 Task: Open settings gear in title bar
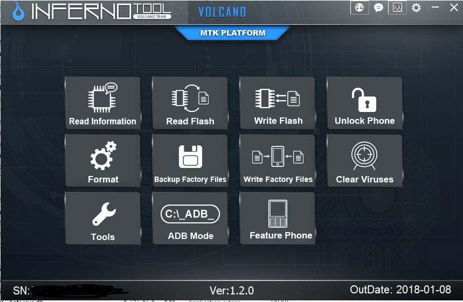click(x=416, y=8)
